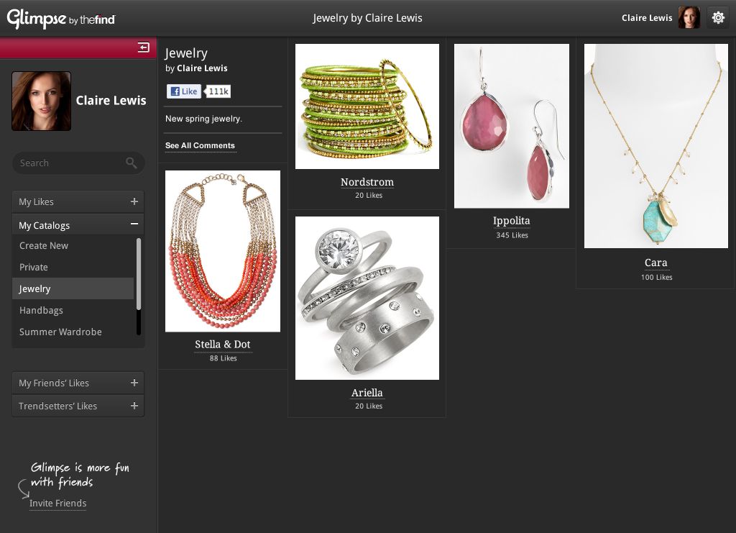736x533 pixels.
Task: Click the Facebook Like button
Action: [184, 91]
